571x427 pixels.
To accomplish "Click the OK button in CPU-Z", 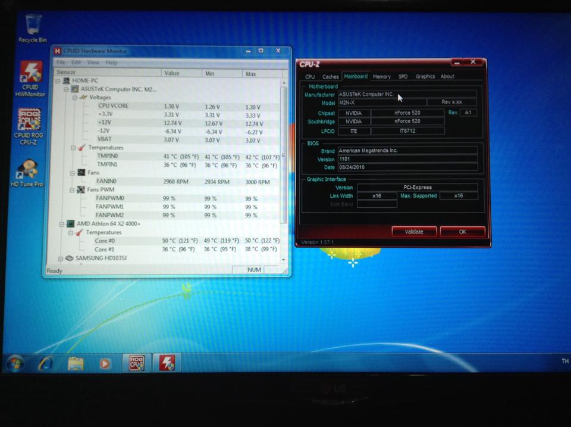I will tap(463, 232).
